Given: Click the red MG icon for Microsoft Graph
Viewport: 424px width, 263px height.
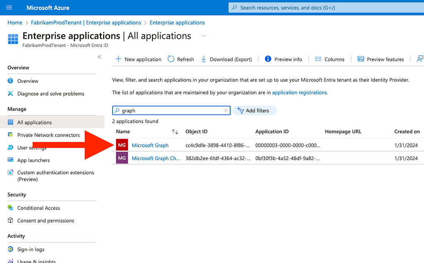Looking at the screenshot, I should point(122,145).
